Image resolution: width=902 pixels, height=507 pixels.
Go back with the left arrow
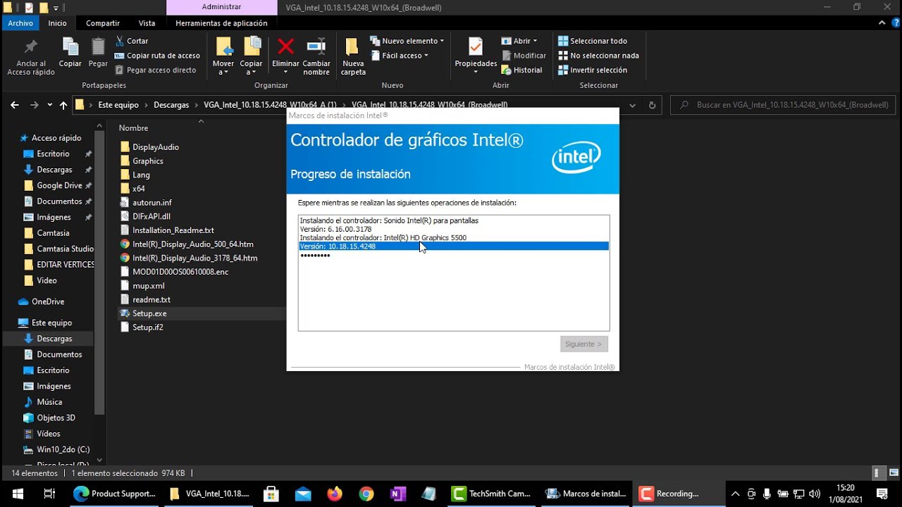pyautogui.click(x=15, y=105)
